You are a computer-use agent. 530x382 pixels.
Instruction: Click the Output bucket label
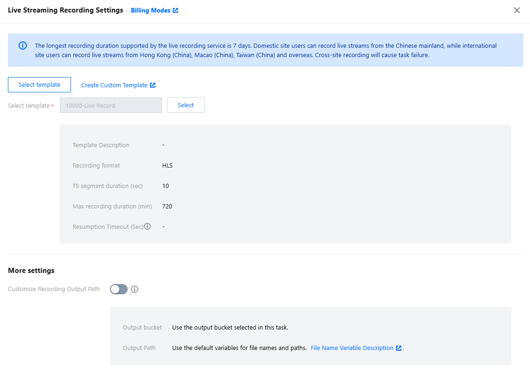pos(142,327)
